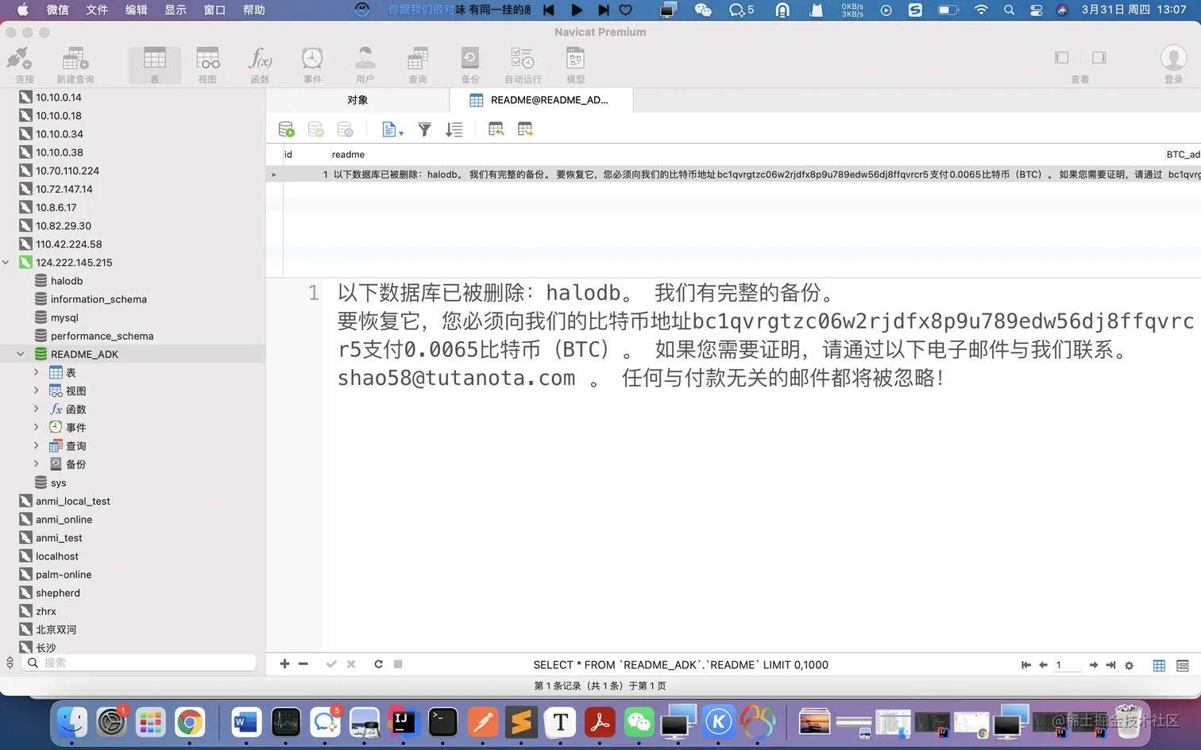Collapse the 124.222.145.215 connection
This screenshot has height=750, width=1201.
click(6, 263)
